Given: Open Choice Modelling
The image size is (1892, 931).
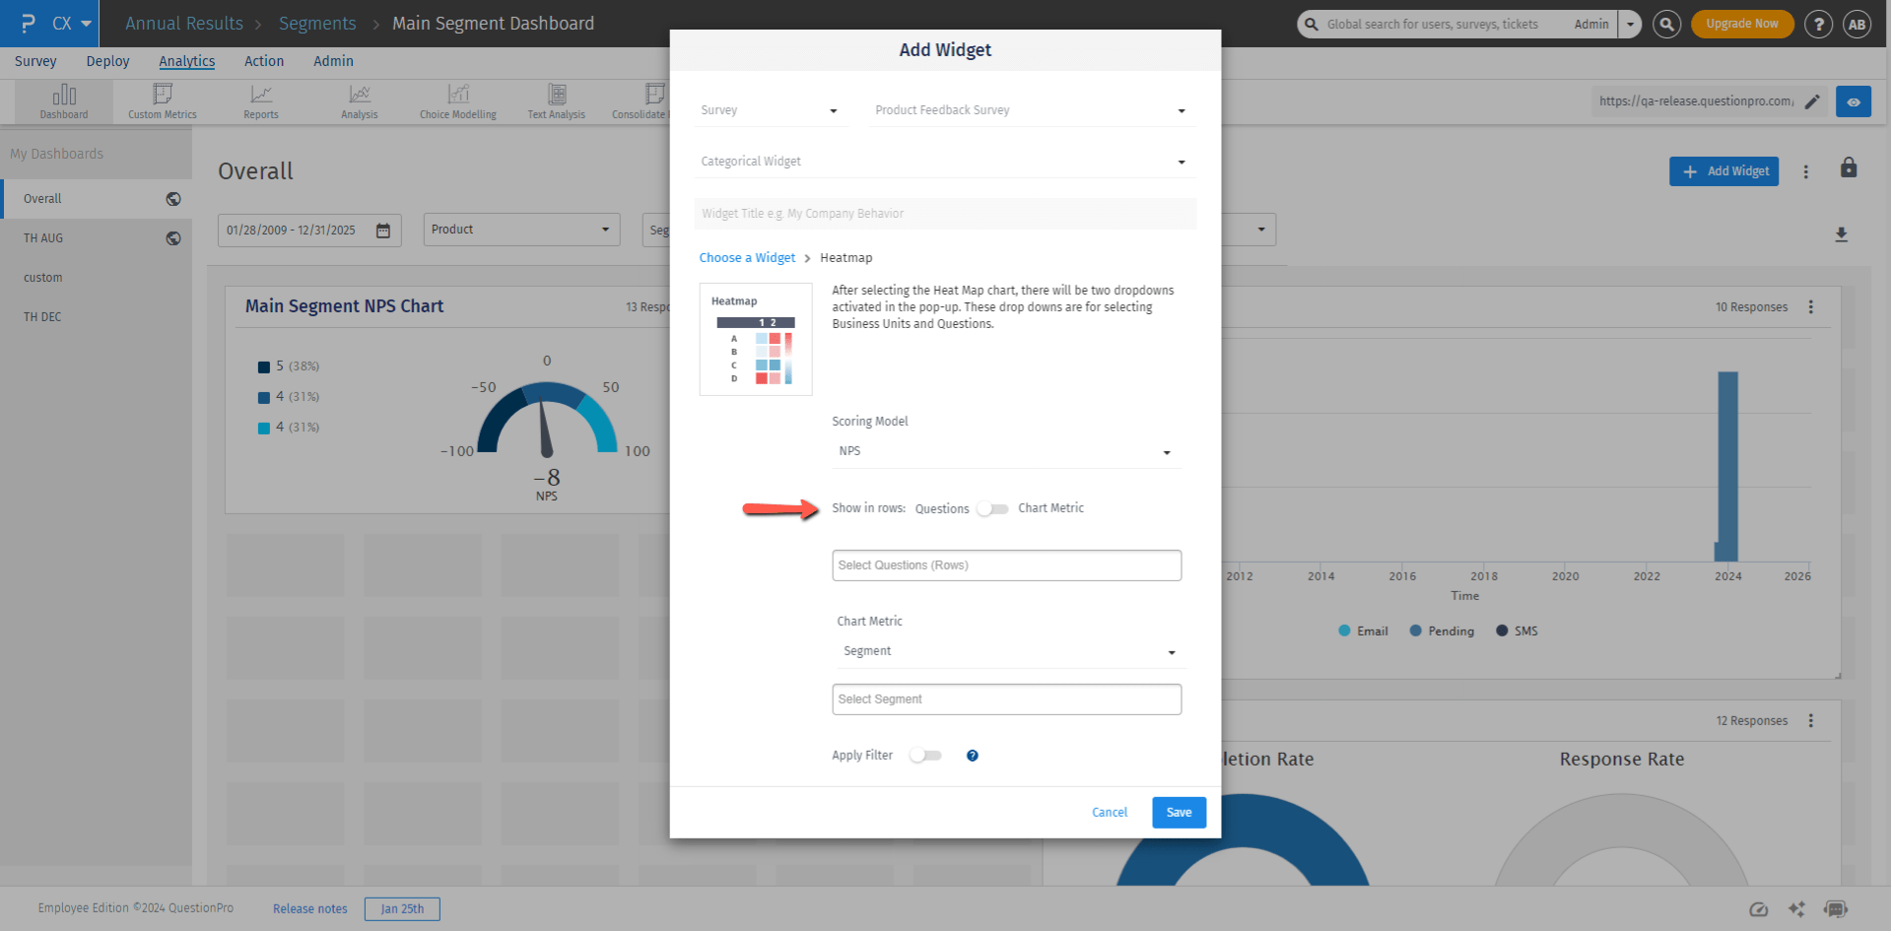Looking at the screenshot, I should [x=457, y=100].
